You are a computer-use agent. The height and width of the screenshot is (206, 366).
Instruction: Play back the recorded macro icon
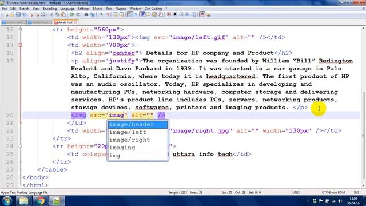pyautogui.click(x=181, y=14)
